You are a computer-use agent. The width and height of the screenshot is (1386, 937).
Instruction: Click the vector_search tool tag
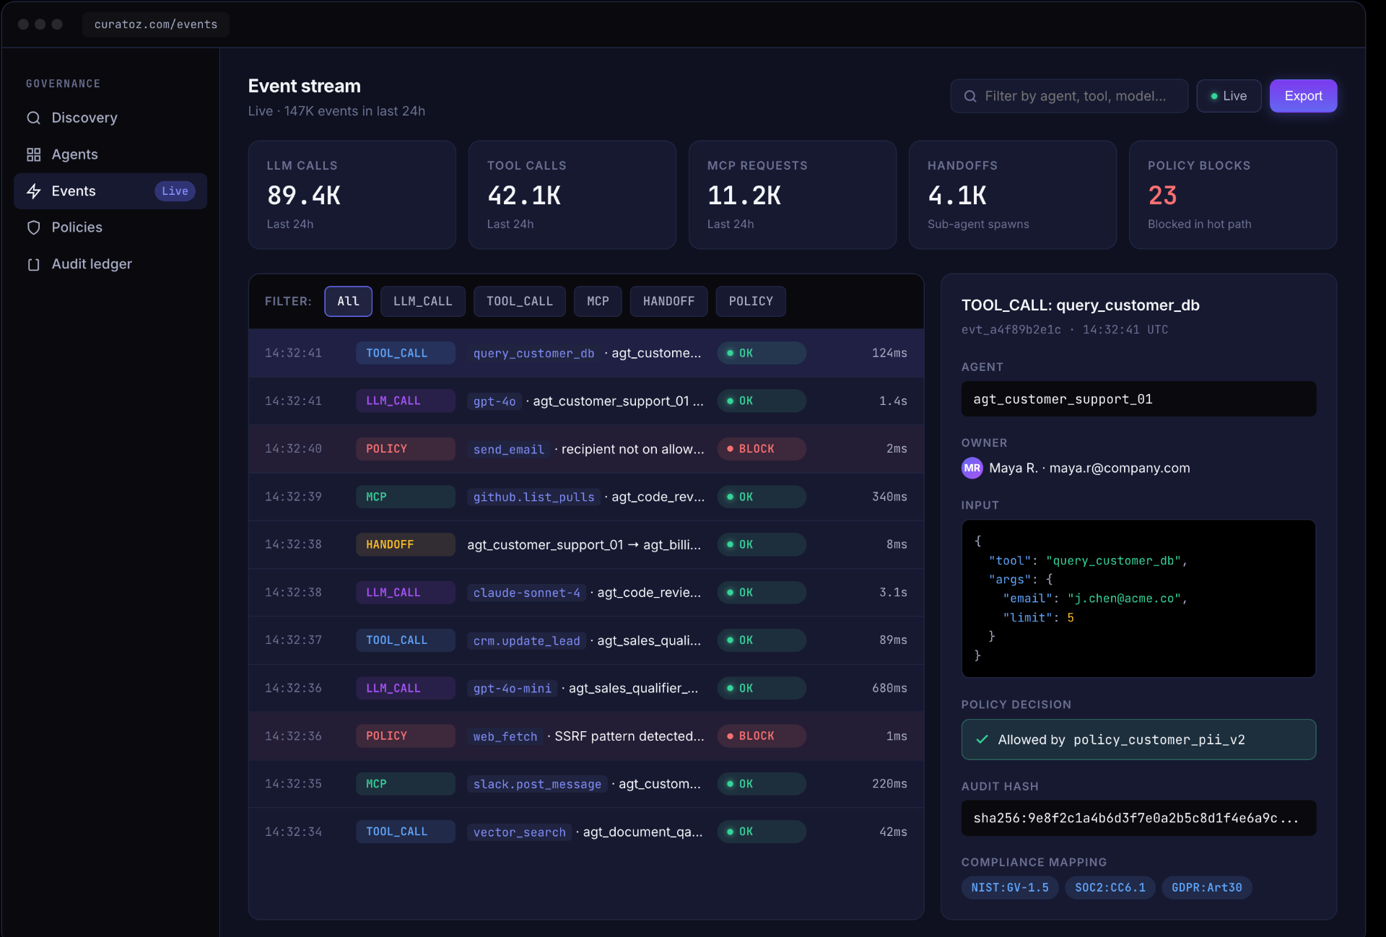(520, 832)
